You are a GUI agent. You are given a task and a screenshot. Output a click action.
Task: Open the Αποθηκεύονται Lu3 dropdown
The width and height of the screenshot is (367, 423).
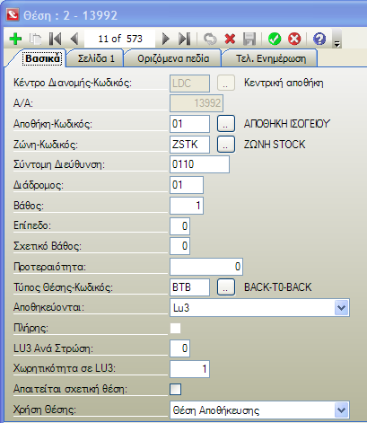point(341,308)
